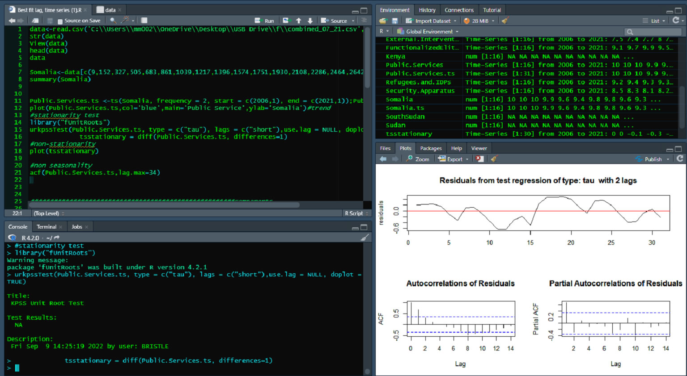
Task: Save current R script floppy icon
Action: [50, 21]
